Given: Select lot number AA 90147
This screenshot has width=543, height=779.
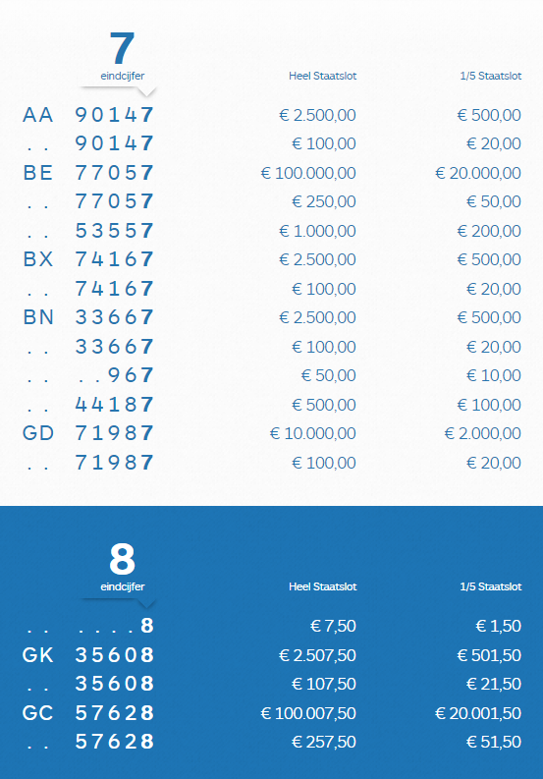Looking at the screenshot, I should (88, 115).
